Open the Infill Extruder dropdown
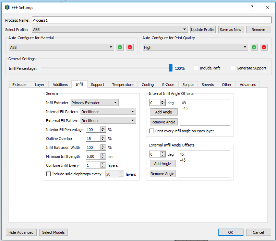The width and height of the screenshot is (276, 241). [x=95, y=102]
